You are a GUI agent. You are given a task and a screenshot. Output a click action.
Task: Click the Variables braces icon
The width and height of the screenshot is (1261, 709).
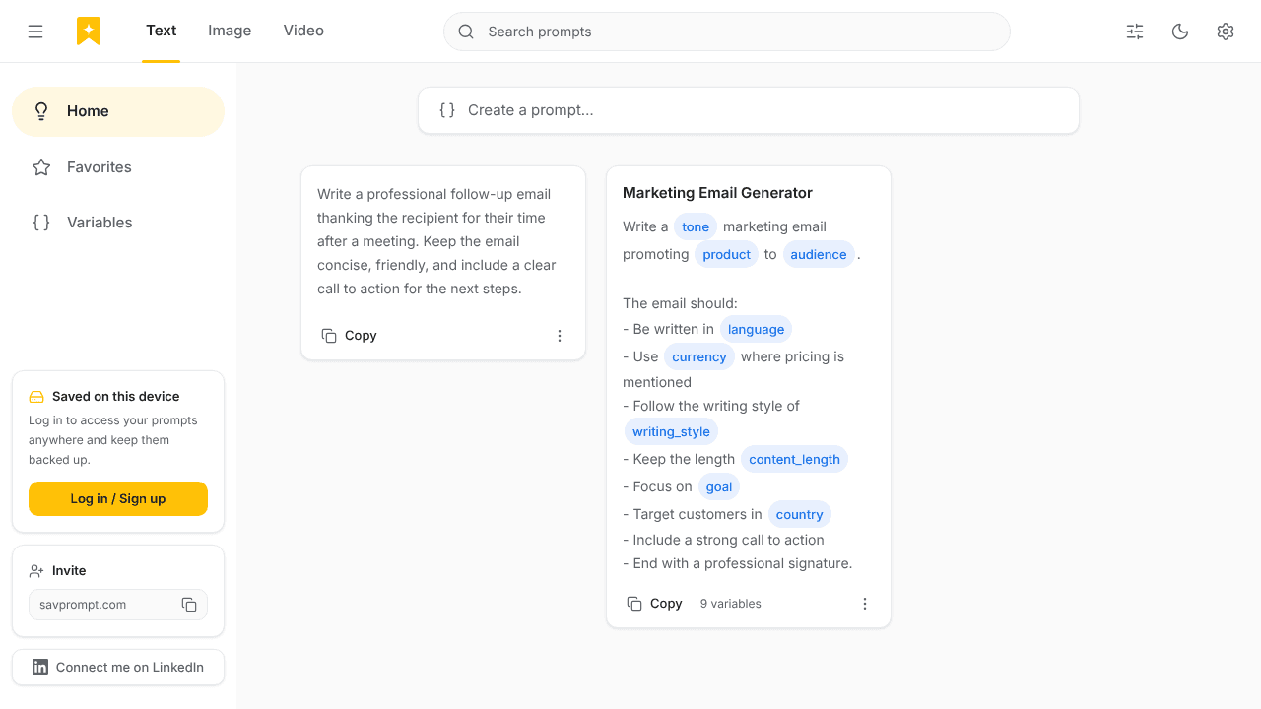41,223
